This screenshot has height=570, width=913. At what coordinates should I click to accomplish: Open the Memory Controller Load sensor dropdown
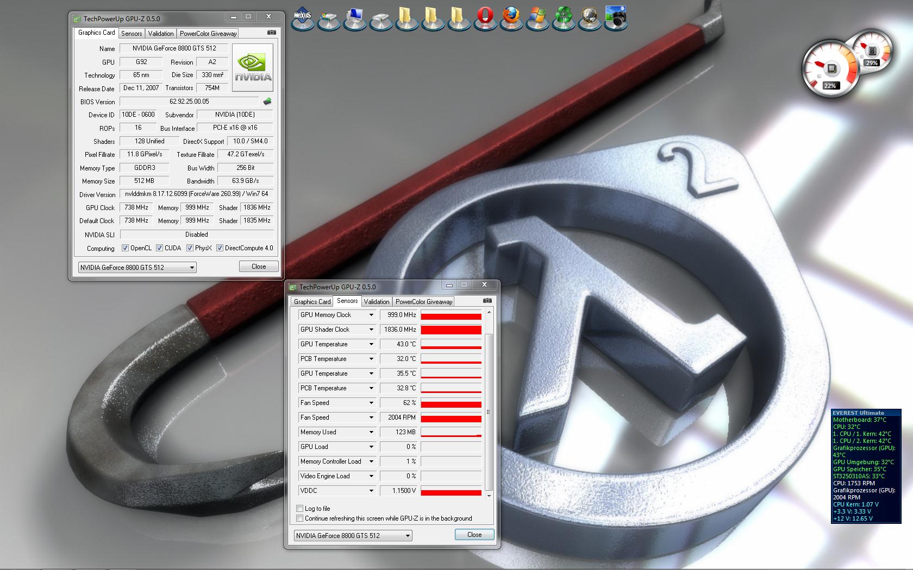pos(371,461)
